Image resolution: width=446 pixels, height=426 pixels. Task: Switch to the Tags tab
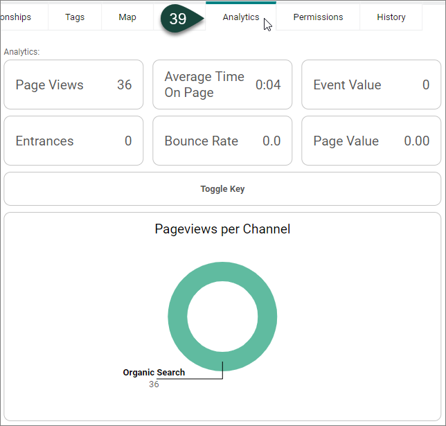tap(75, 17)
